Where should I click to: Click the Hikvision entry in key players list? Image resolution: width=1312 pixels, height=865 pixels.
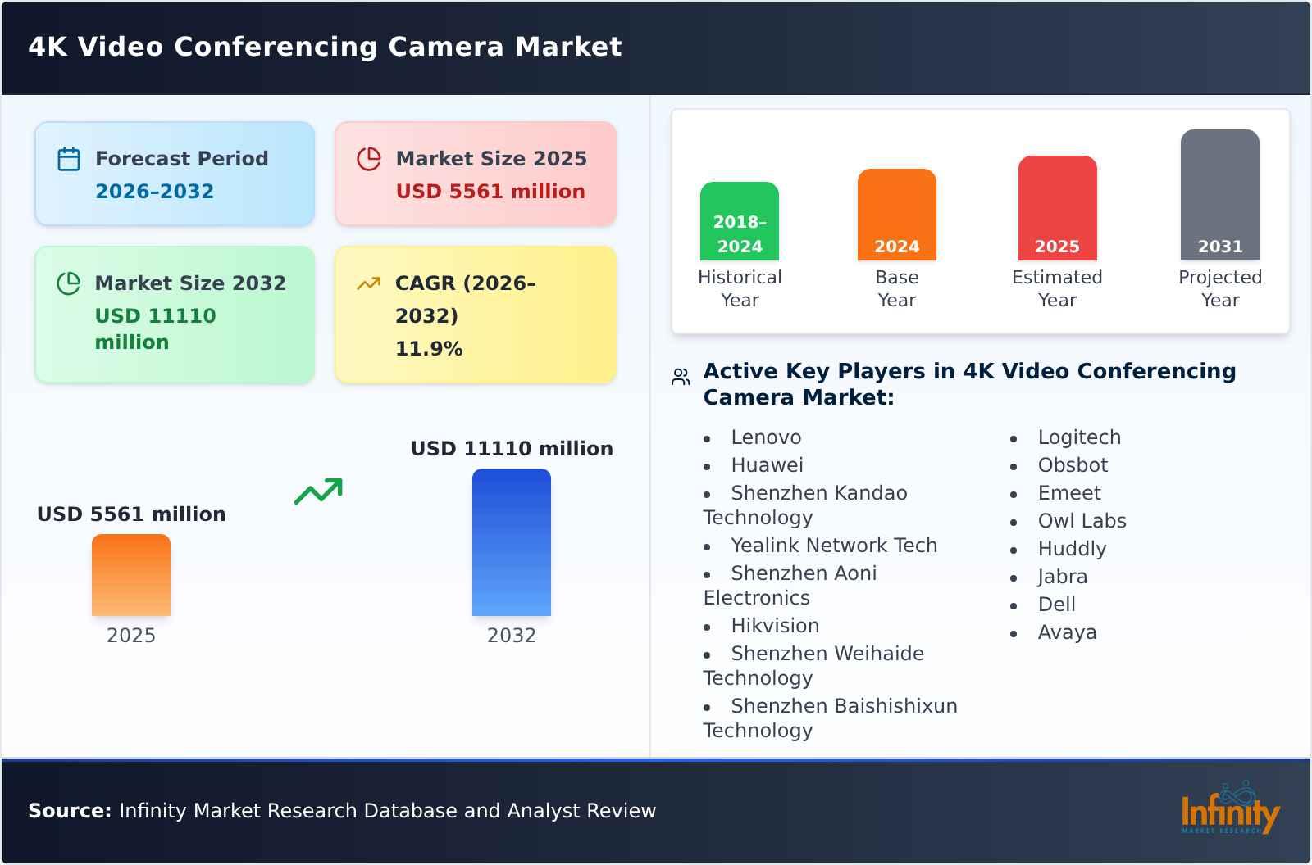[x=774, y=626]
